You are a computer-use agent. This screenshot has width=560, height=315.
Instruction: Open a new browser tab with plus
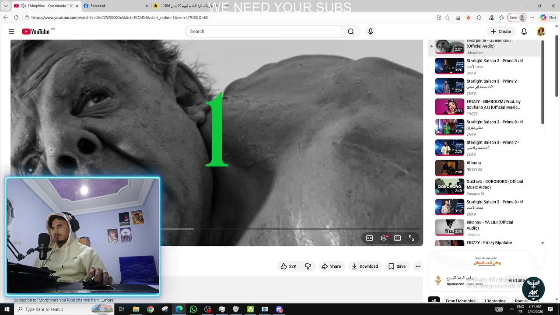[x=227, y=6]
